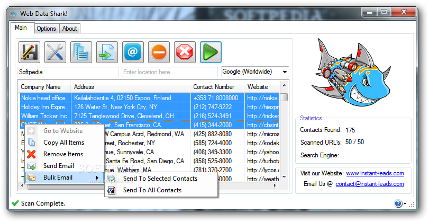This screenshot has width=429, height=222.
Task: Click the save results floppy disk icon
Action: point(29,52)
